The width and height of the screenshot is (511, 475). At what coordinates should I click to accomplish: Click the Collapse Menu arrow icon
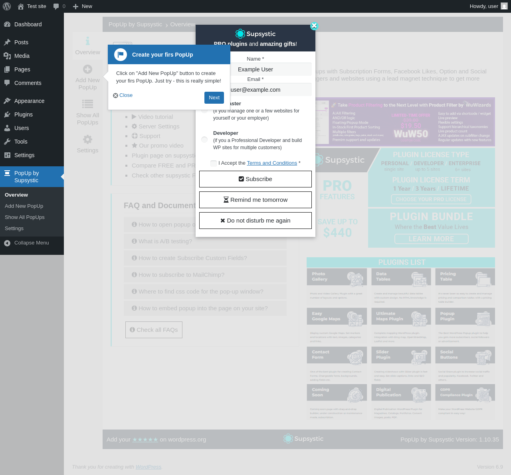coord(7,243)
